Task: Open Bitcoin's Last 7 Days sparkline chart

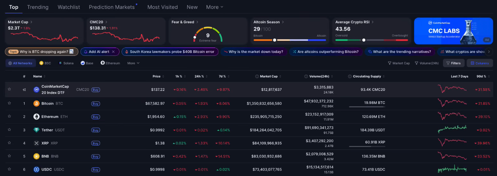Action: coord(452,103)
